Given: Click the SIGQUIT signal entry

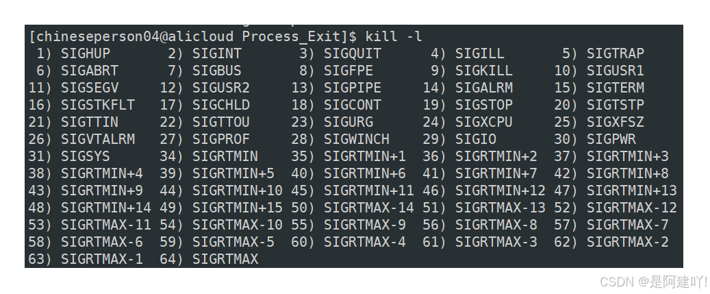Looking at the screenshot, I should click(353, 53).
